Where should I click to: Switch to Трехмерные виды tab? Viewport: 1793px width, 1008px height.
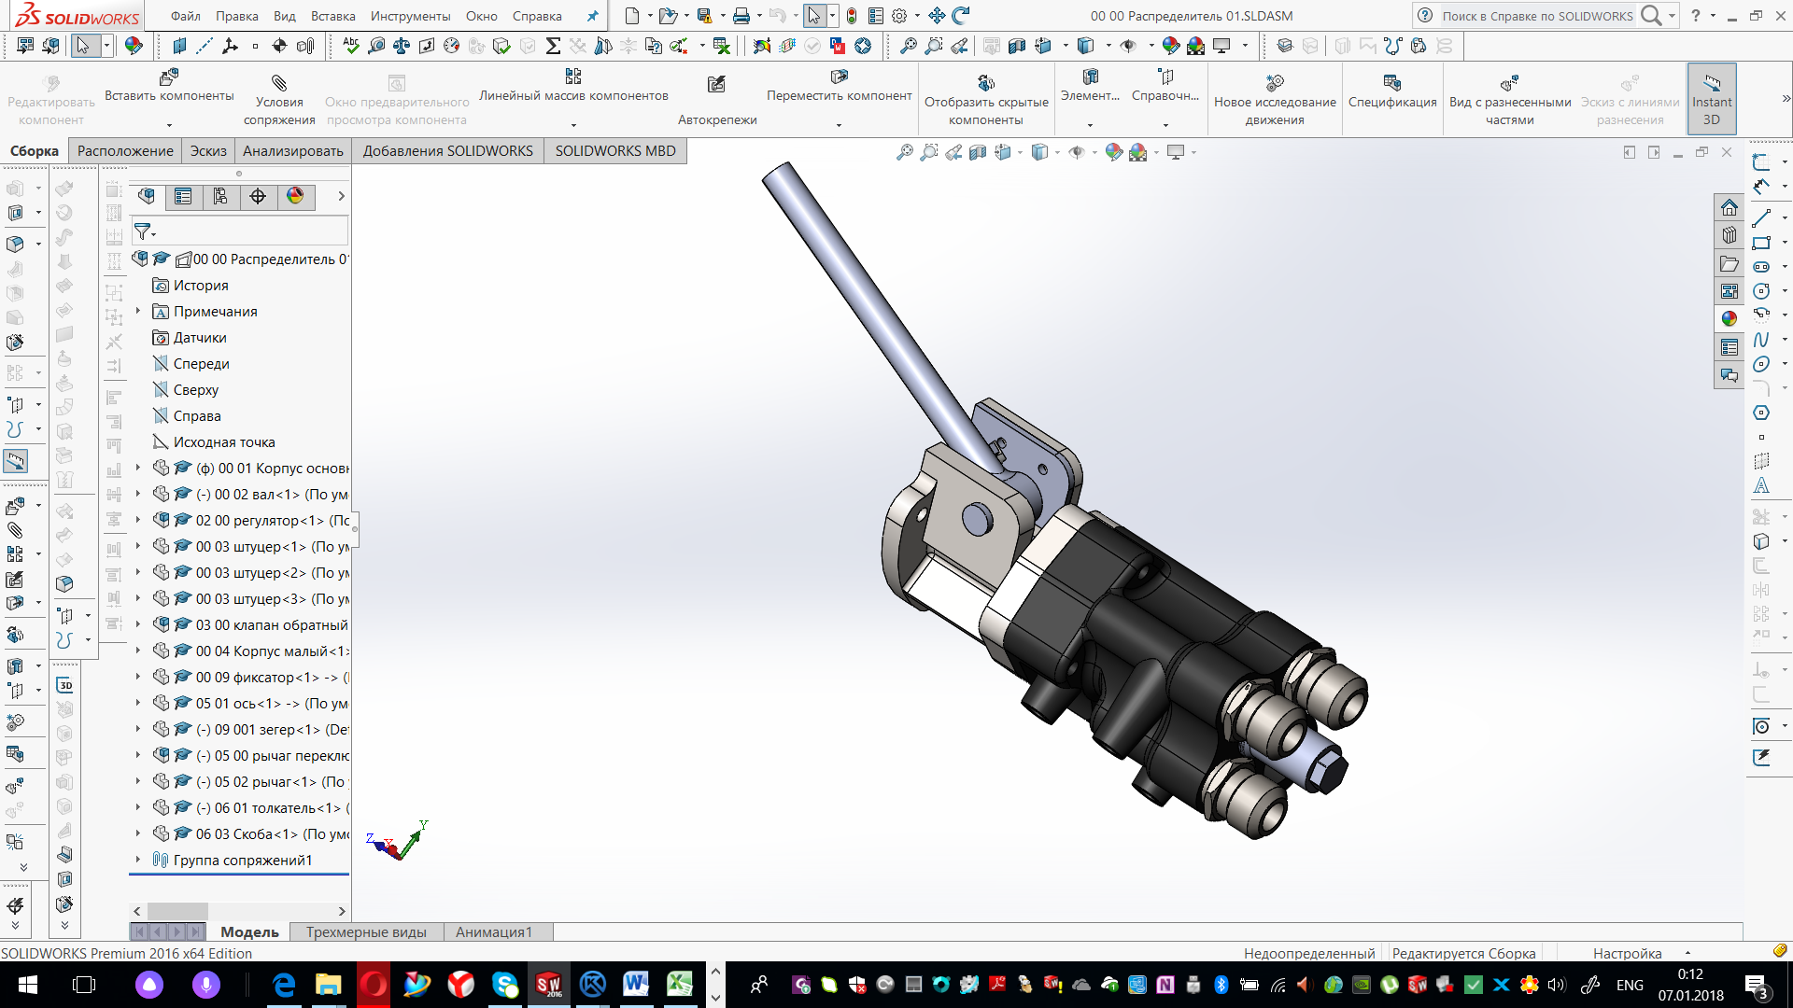point(366,931)
